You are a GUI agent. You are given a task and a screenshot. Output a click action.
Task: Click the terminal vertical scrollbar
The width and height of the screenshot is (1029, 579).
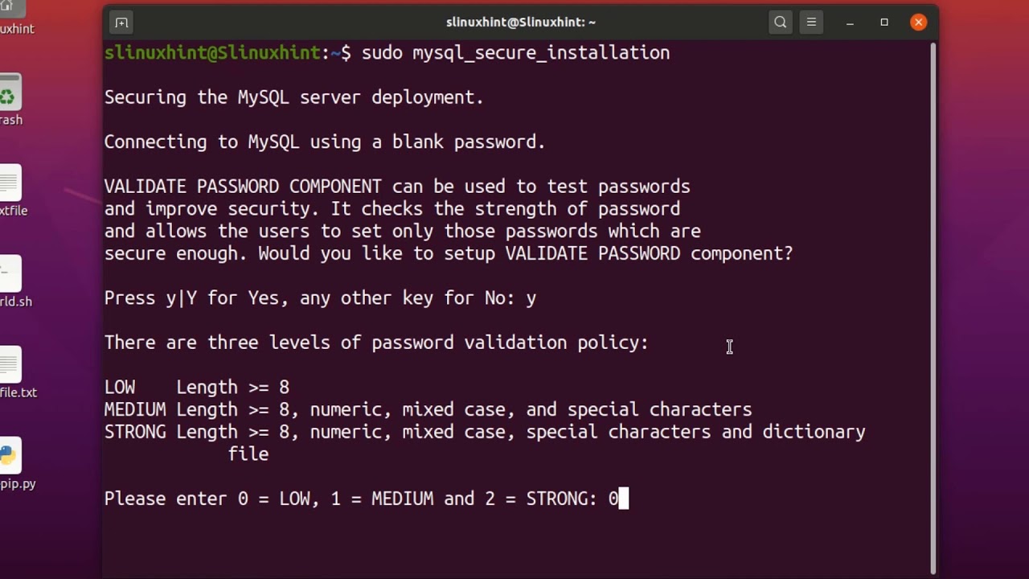pos(933,306)
